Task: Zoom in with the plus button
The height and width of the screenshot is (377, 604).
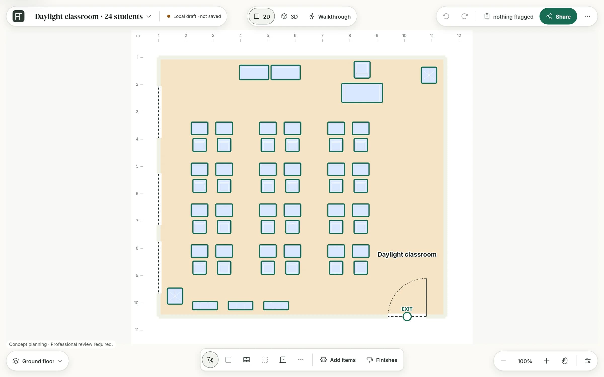Action: click(546, 361)
